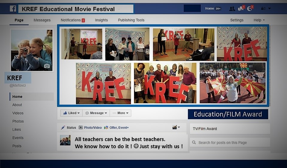Viewport: 287px width, 168px height.
Task: Switch to the Page tab
Action: click(19, 20)
